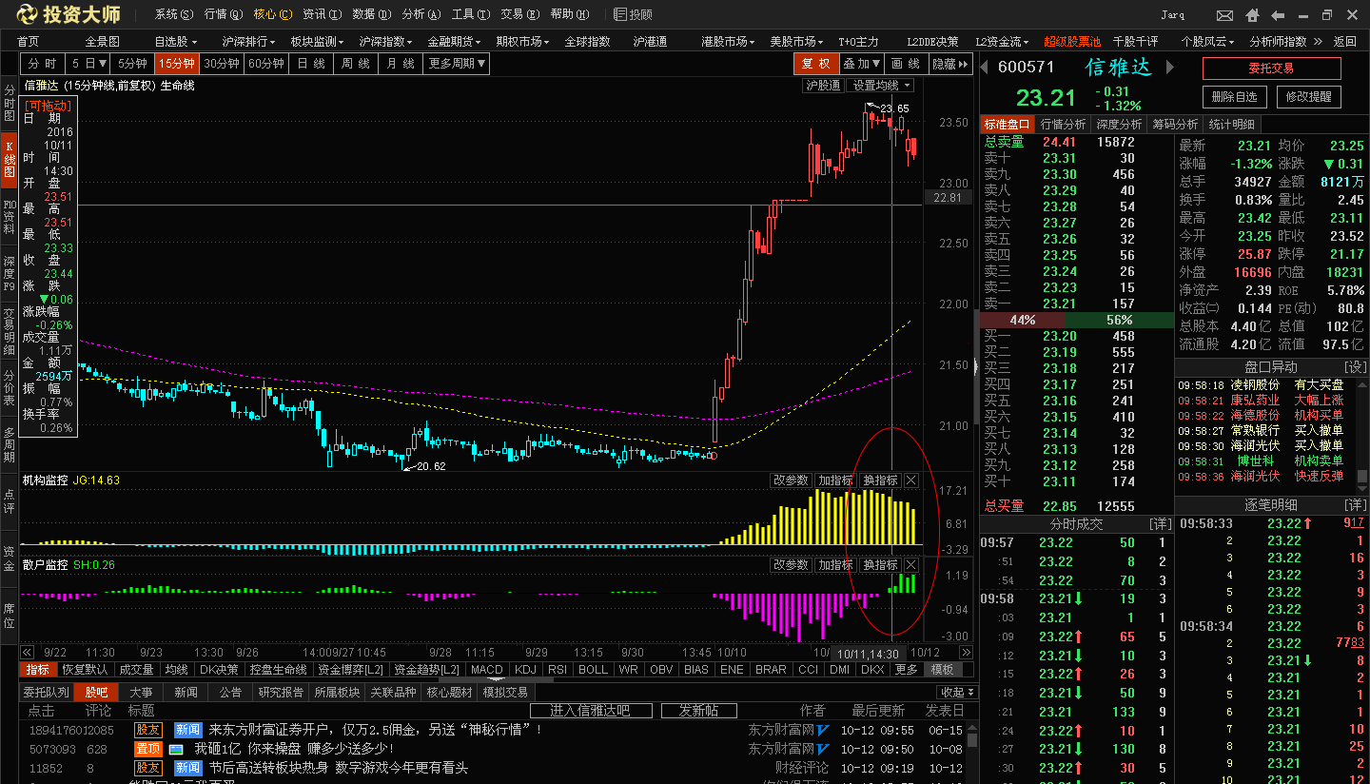Click 进入信雅达吧 button
The height and width of the screenshot is (784, 1370).
click(x=592, y=711)
